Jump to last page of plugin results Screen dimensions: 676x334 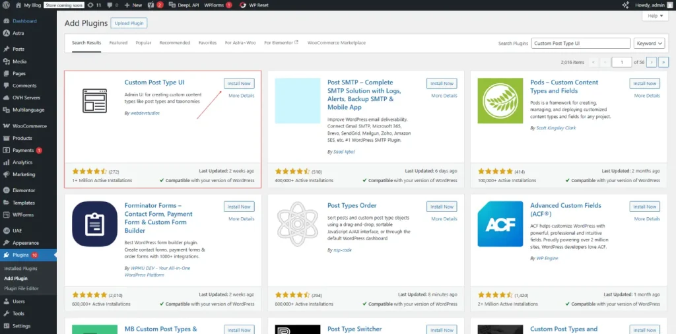click(663, 63)
